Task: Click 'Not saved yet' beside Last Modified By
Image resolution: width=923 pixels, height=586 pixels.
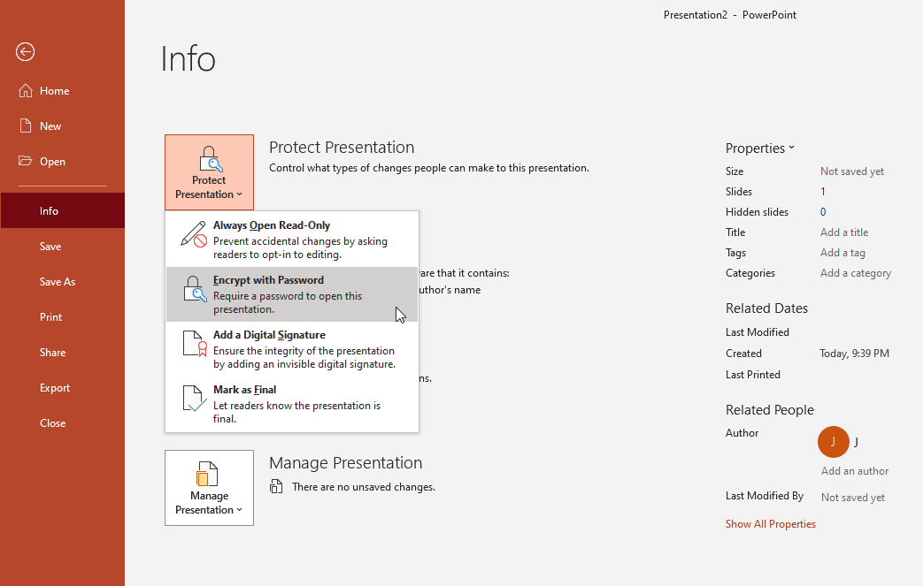Action: point(853,498)
